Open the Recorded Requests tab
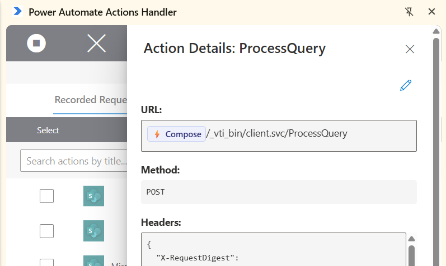446x266 pixels. click(x=91, y=100)
